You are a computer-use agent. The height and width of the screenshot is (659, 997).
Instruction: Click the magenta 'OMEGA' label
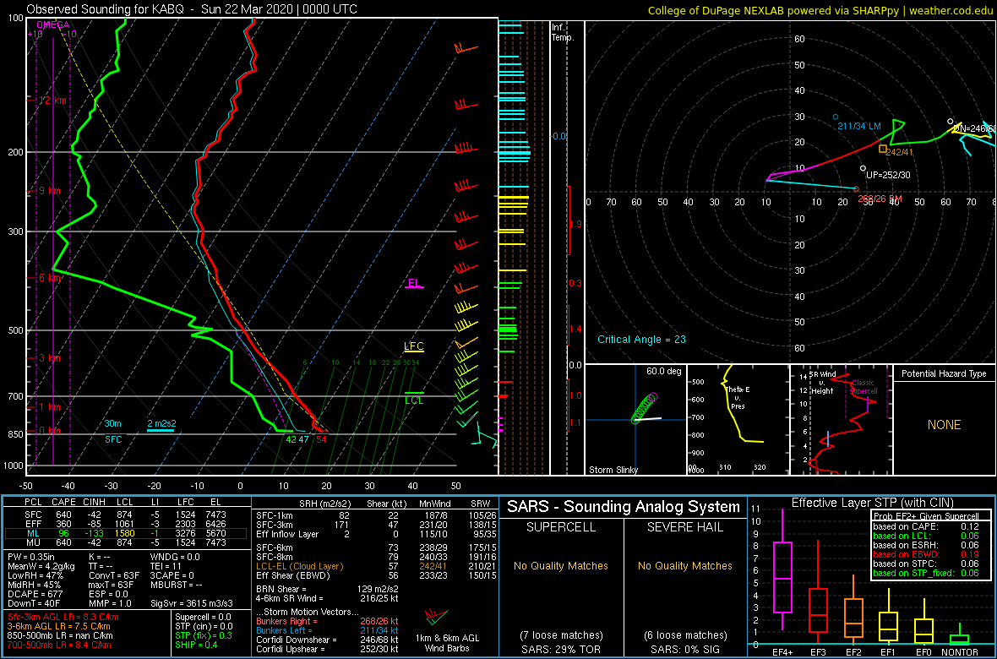pyautogui.click(x=53, y=25)
